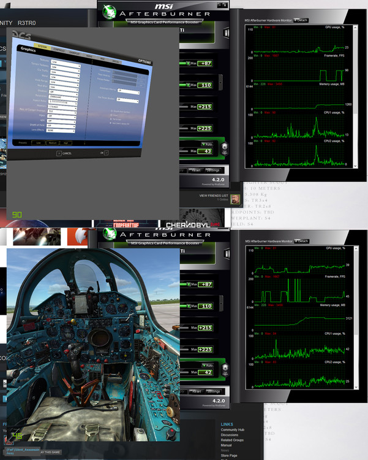Toggle the Cockpit Global Illumination checkbox
This screenshot has width=368, height=460.
[110, 123]
